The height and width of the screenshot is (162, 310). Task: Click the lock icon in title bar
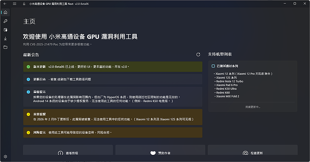[x=24, y=4]
